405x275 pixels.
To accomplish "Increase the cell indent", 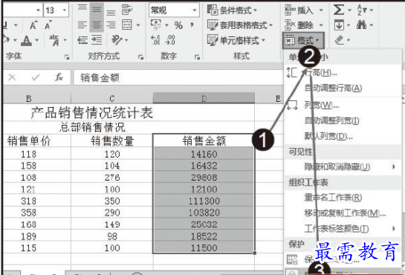I will pyautogui.click(x=97, y=40).
